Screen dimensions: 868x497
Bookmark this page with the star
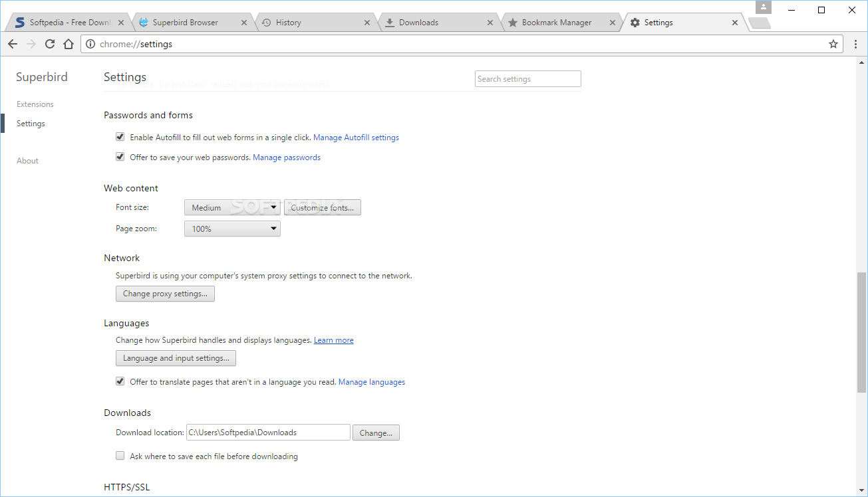pyautogui.click(x=833, y=44)
